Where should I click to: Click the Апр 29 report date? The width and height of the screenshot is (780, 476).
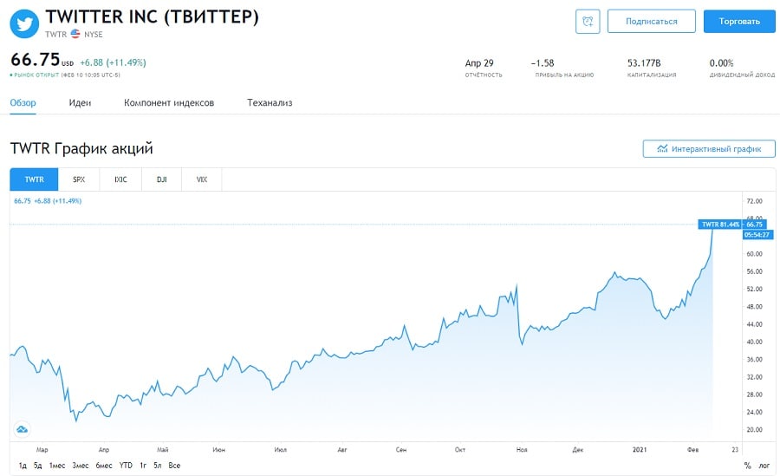click(x=479, y=63)
